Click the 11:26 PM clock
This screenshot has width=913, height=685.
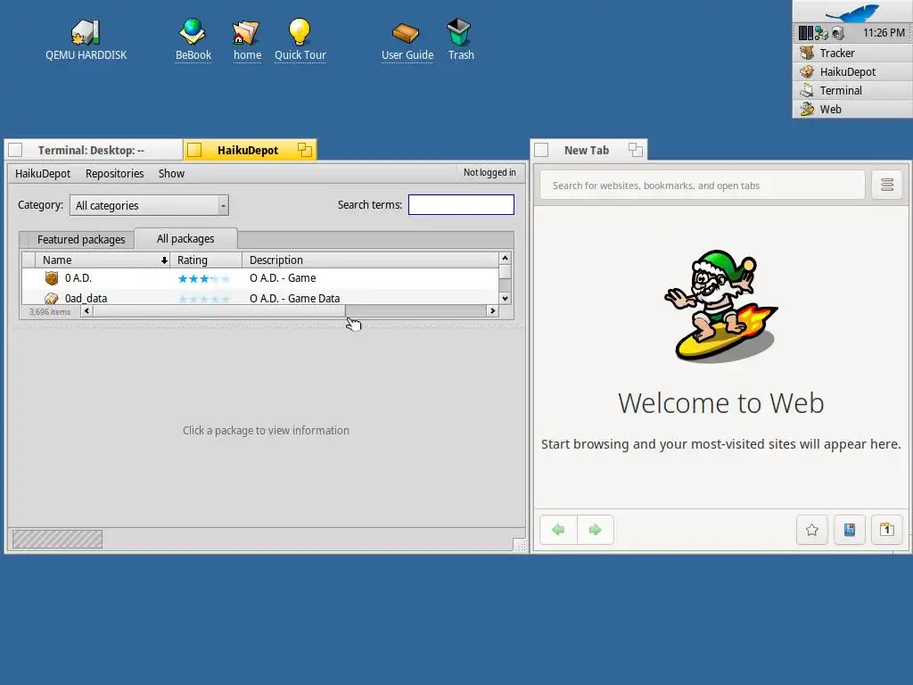[884, 33]
